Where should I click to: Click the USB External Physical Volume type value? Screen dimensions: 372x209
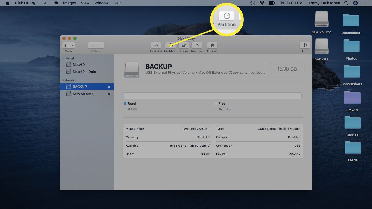279,129
